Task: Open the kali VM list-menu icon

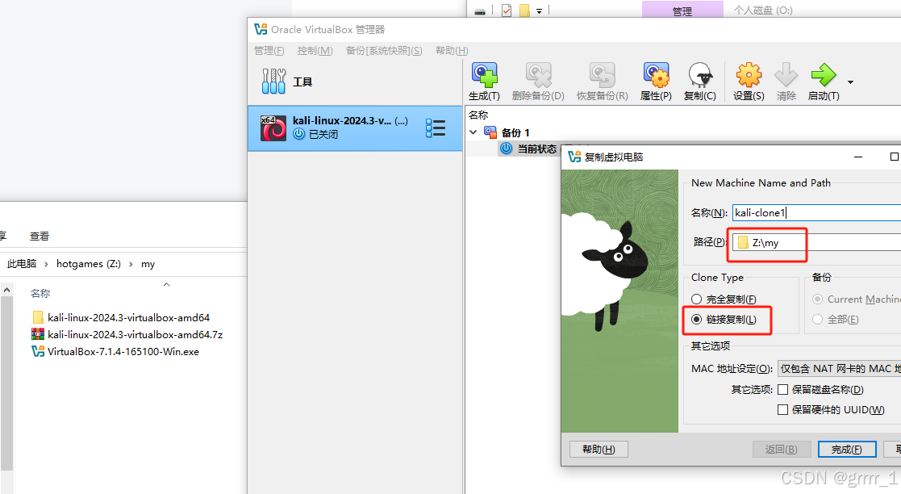Action: click(436, 128)
